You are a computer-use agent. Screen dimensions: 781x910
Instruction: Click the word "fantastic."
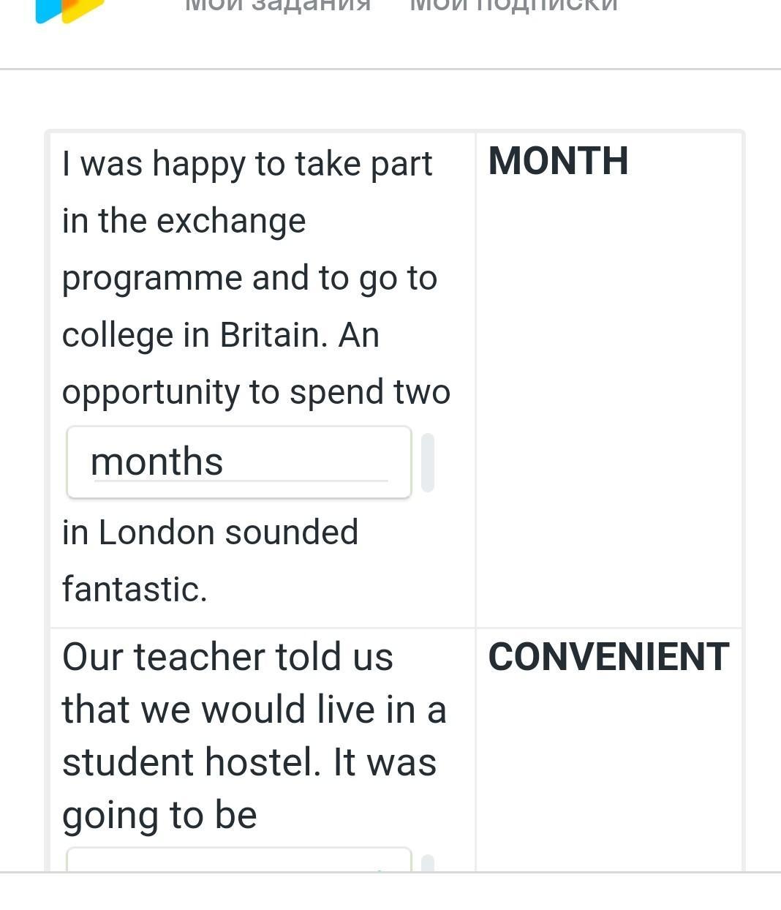pos(135,590)
